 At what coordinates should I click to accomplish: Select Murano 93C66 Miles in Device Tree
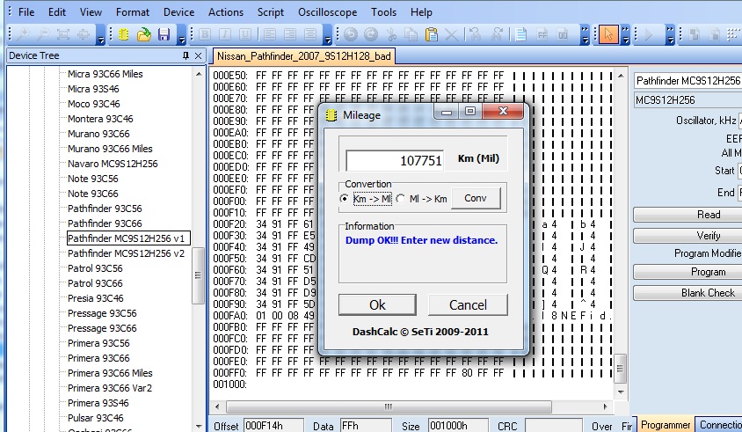[x=110, y=149]
